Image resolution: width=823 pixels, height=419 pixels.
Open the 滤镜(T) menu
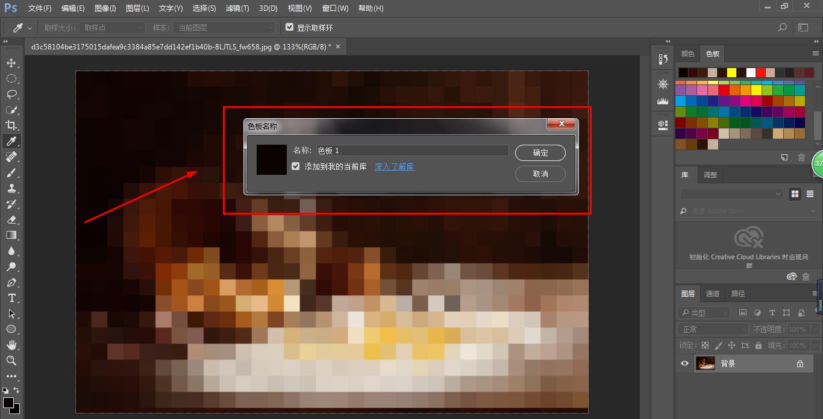(x=236, y=8)
